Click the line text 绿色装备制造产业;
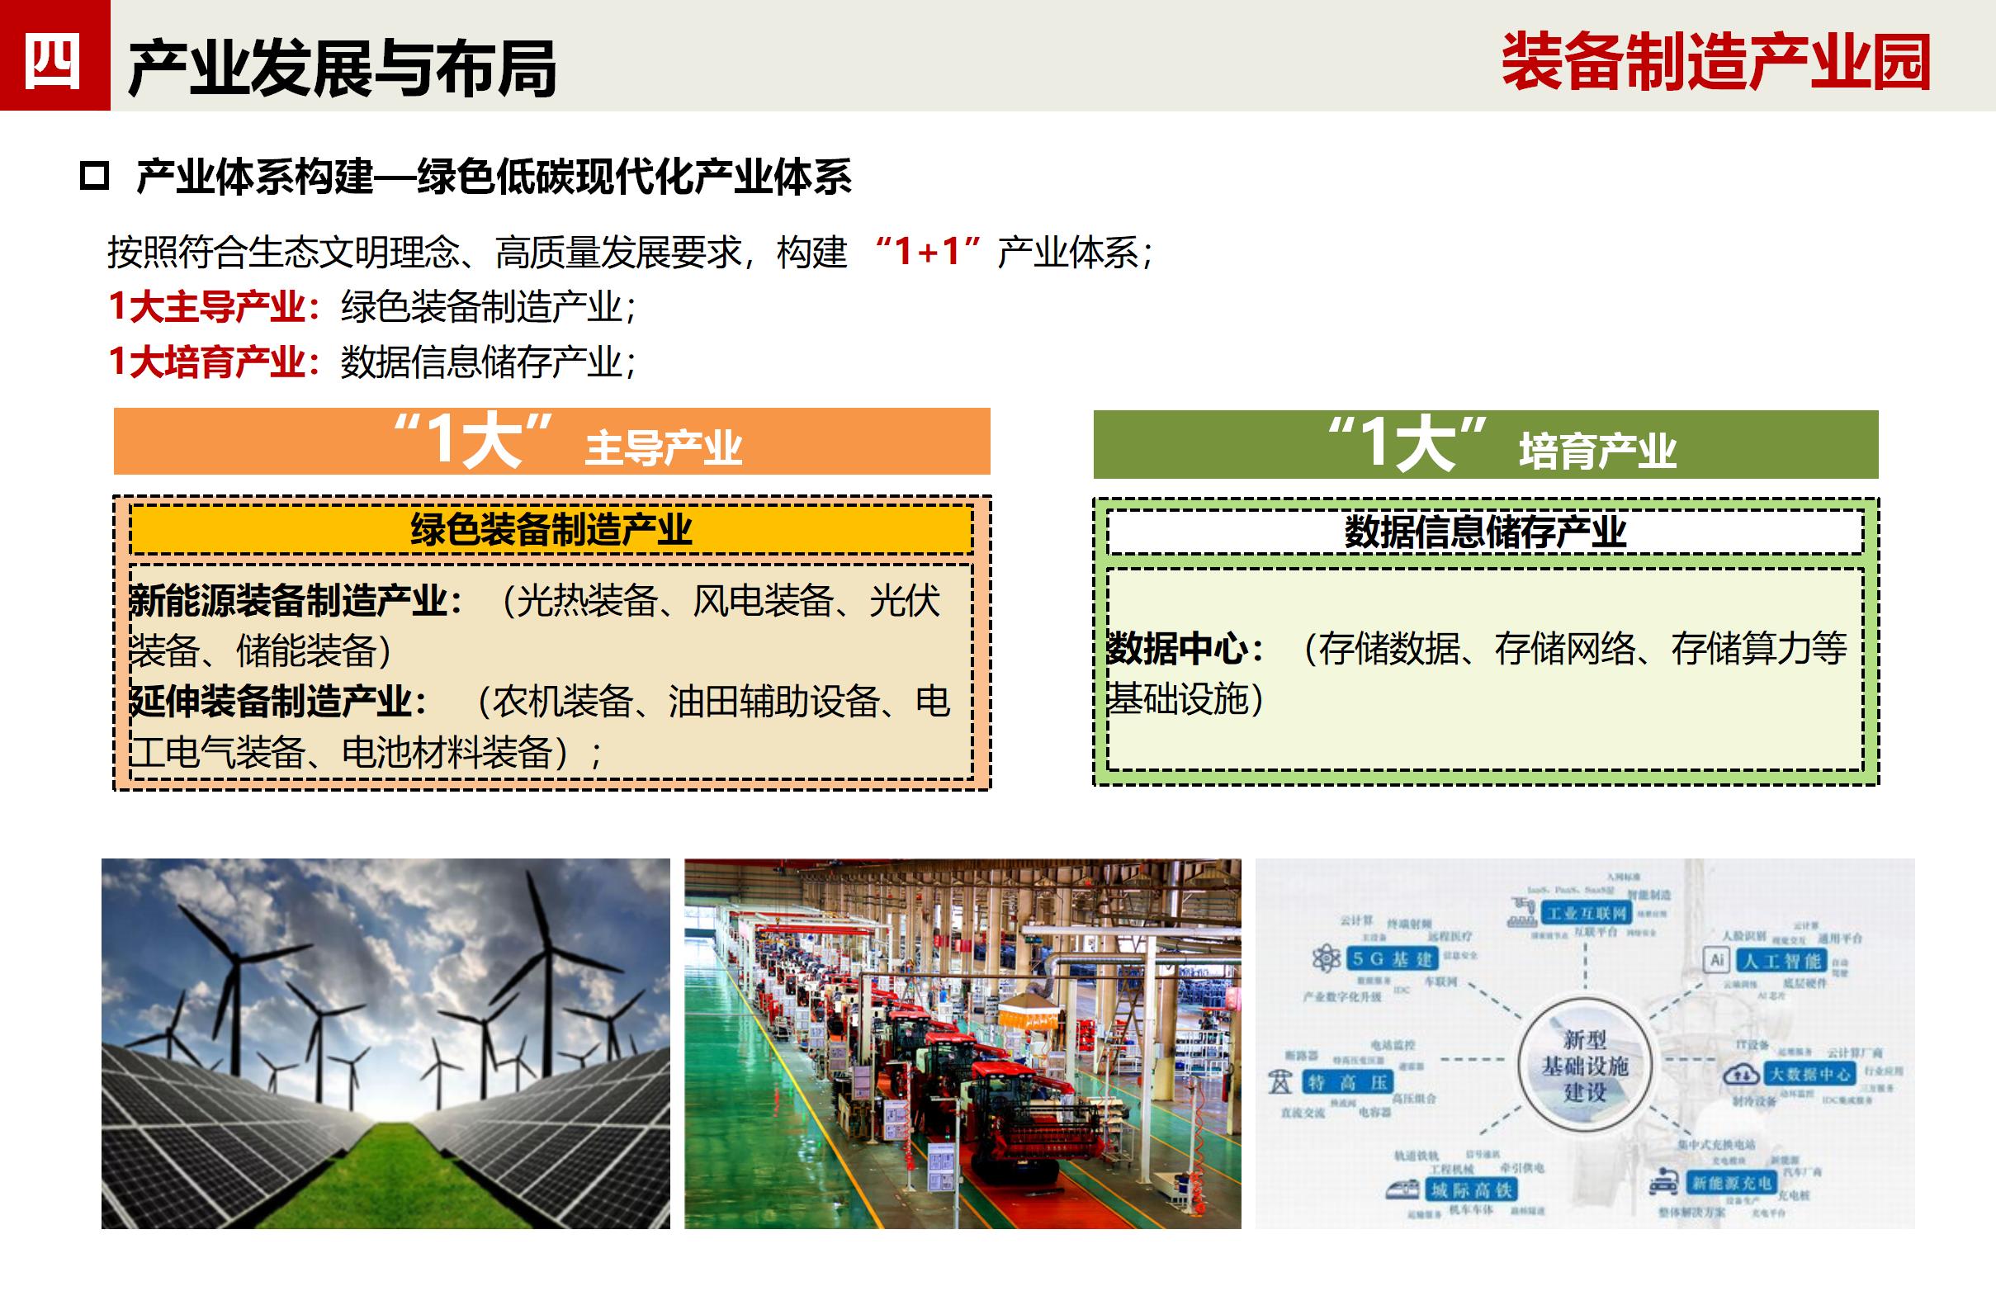The width and height of the screenshot is (1996, 1310). (489, 307)
